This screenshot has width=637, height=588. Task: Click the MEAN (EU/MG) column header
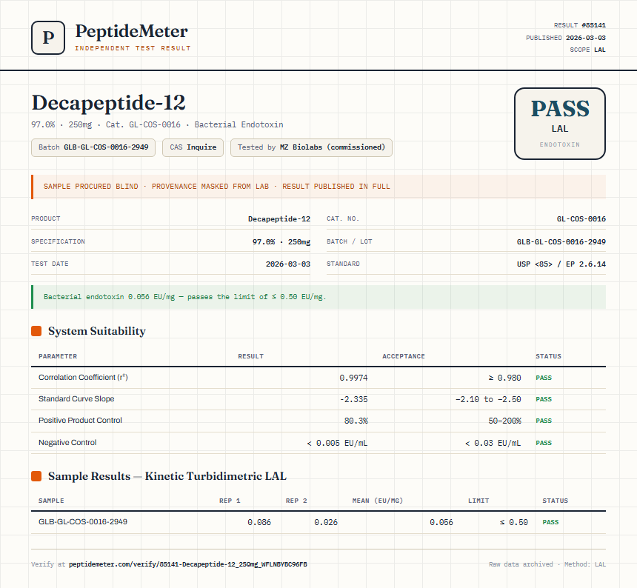click(378, 501)
